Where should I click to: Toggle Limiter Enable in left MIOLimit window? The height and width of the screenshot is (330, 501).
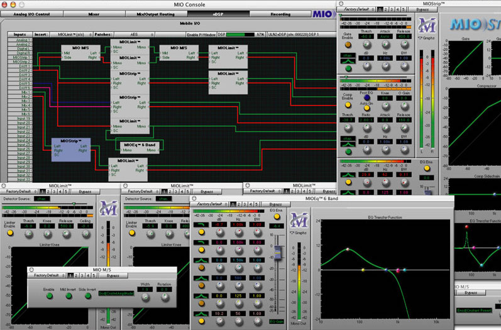point(10,233)
